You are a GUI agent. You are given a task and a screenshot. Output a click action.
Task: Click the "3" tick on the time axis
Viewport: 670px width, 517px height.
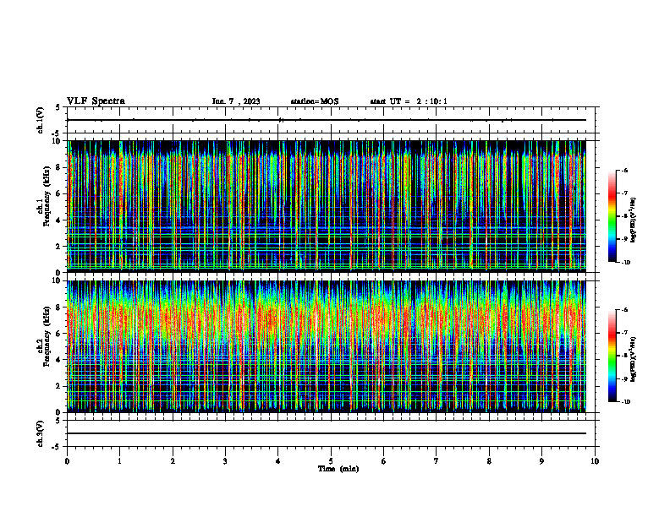click(x=225, y=461)
